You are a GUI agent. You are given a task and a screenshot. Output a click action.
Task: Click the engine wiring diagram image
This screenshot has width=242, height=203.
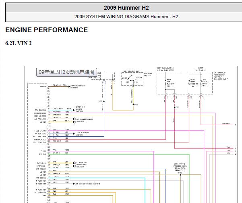pos(131,134)
